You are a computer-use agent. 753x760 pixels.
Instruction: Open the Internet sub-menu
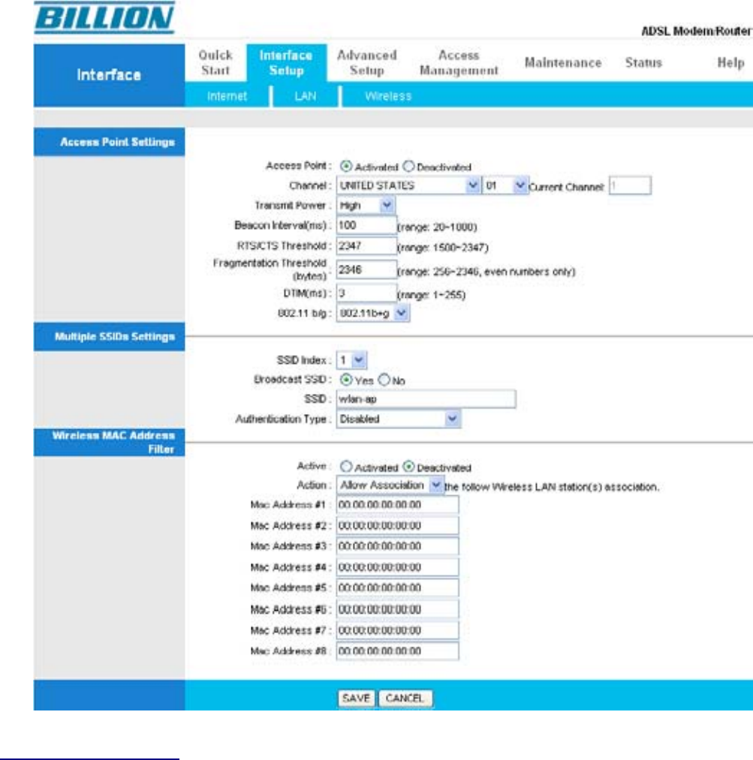227,96
